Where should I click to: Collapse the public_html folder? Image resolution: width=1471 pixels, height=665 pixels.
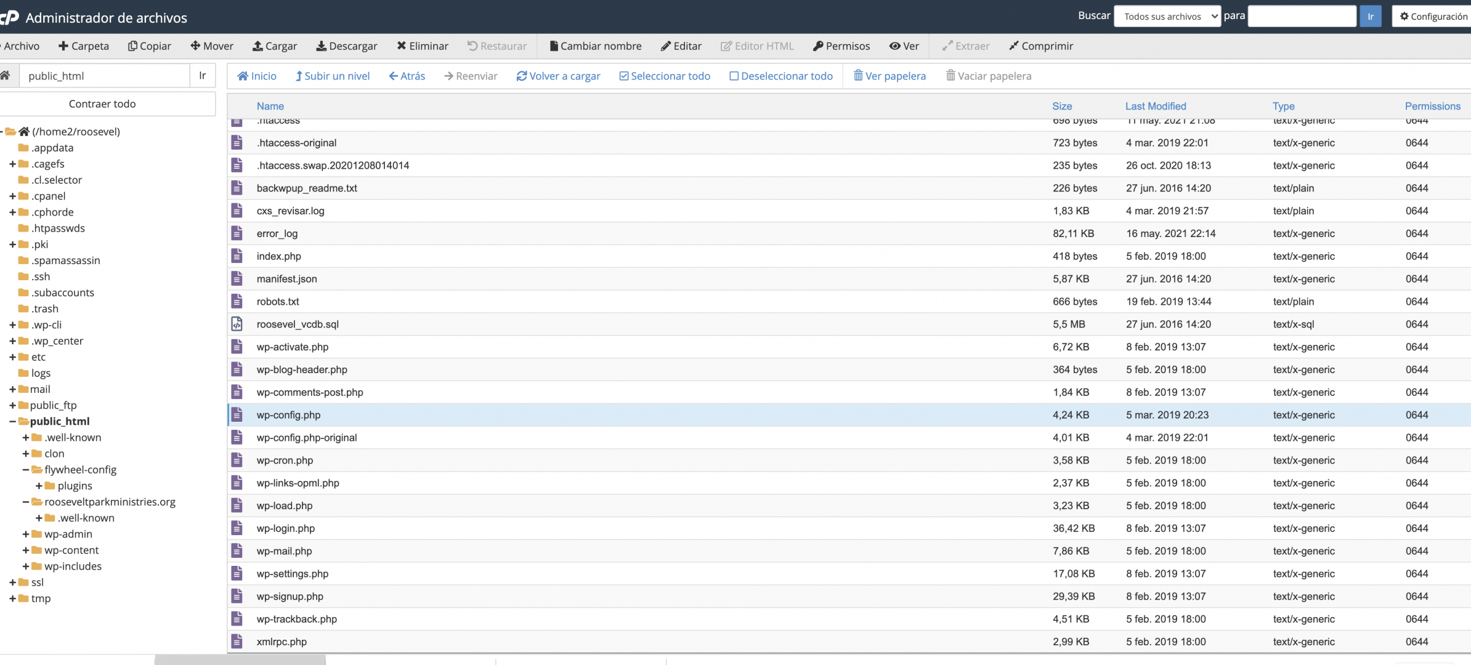pyautogui.click(x=12, y=421)
